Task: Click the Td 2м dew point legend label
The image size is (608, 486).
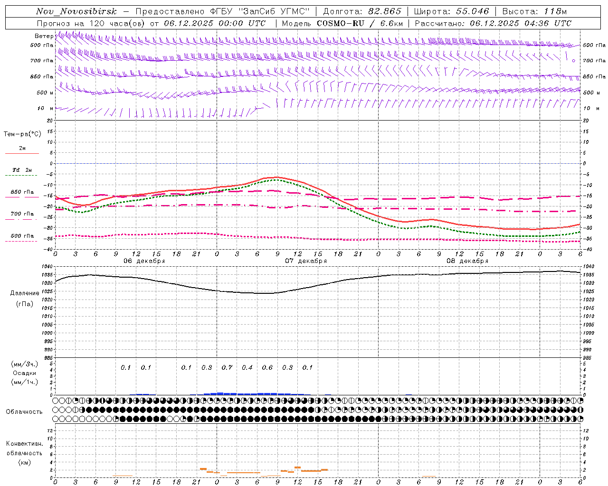Action: 22,170
